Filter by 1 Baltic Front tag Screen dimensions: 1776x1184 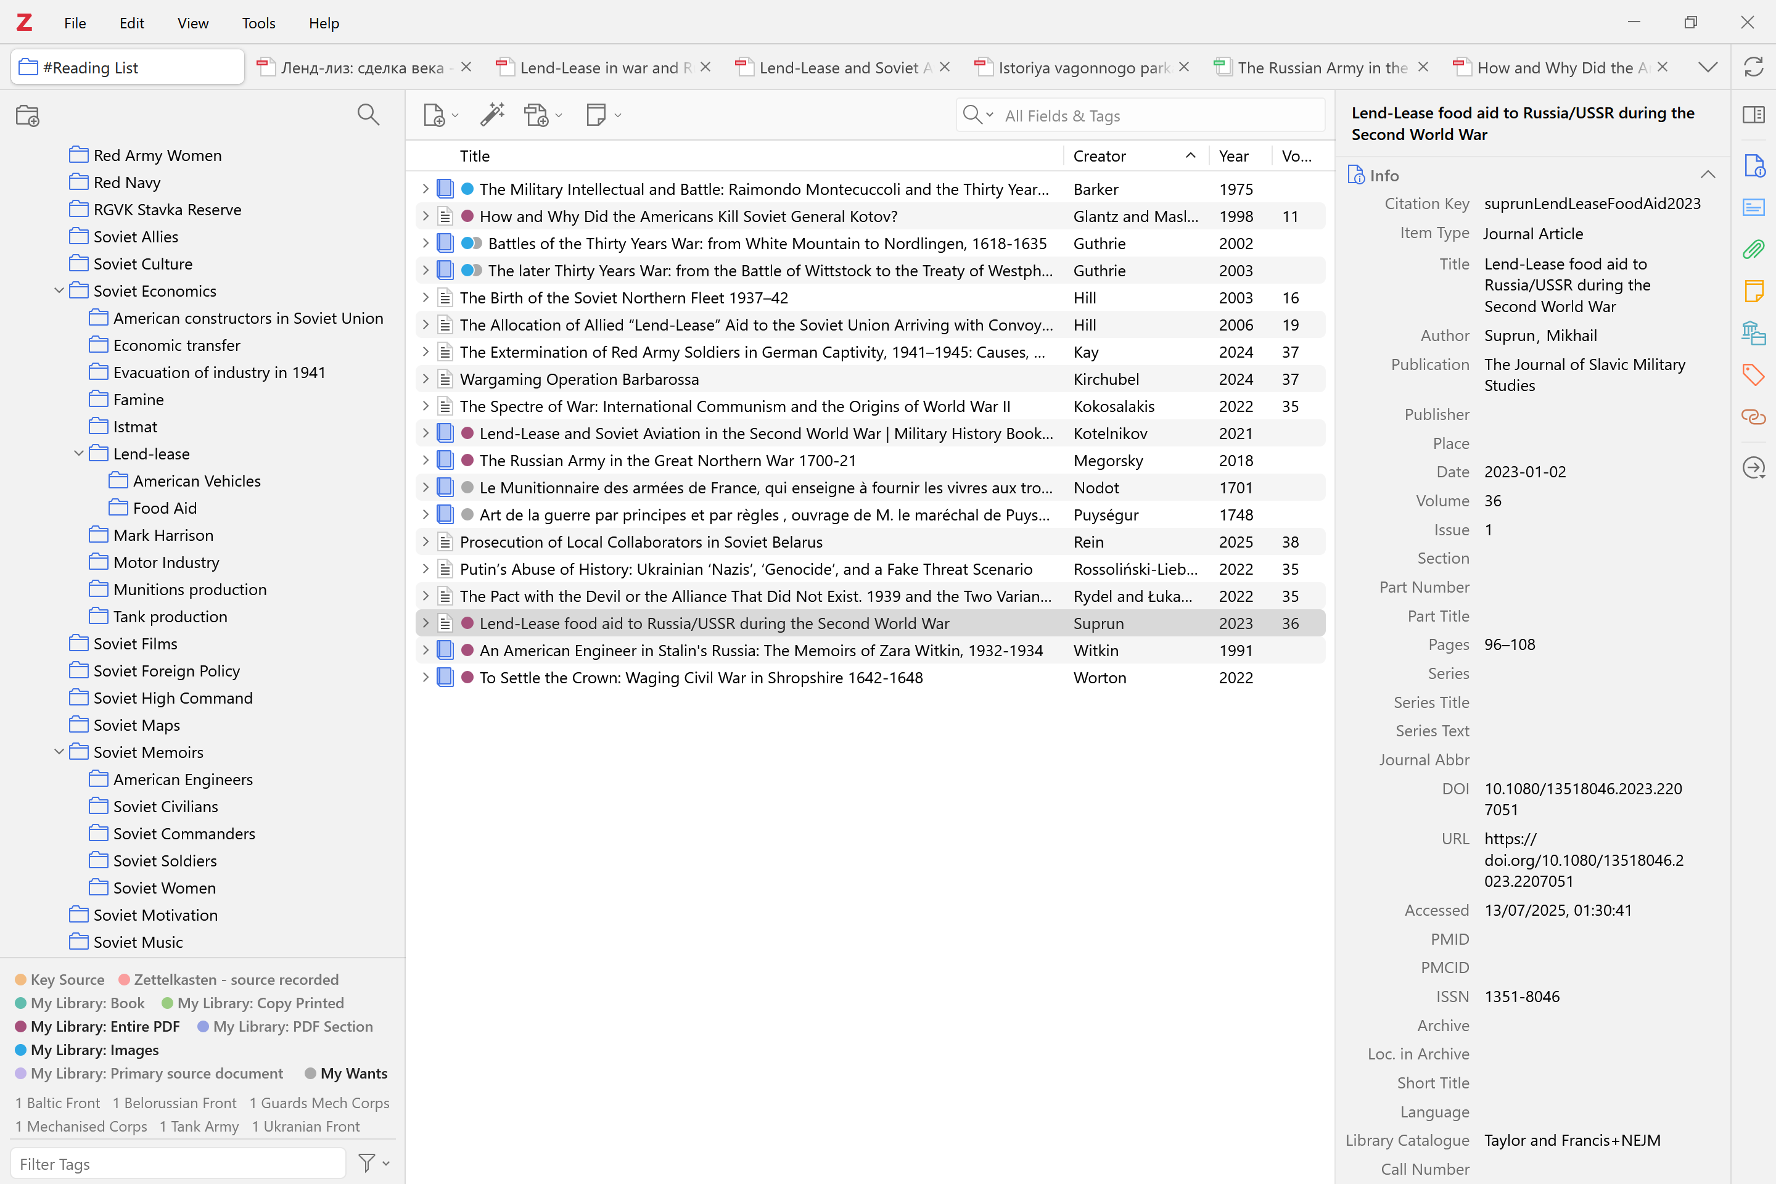point(57,1103)
